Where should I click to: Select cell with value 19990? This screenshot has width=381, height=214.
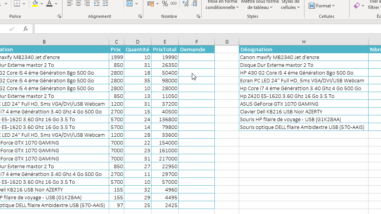pyautogui.click(x=165, y=57)
